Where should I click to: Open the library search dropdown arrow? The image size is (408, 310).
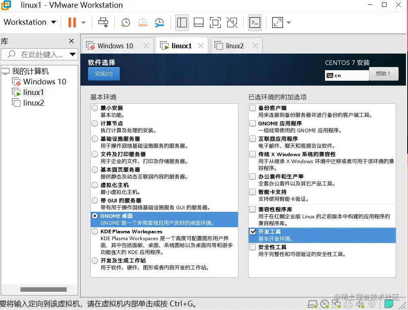73,54
